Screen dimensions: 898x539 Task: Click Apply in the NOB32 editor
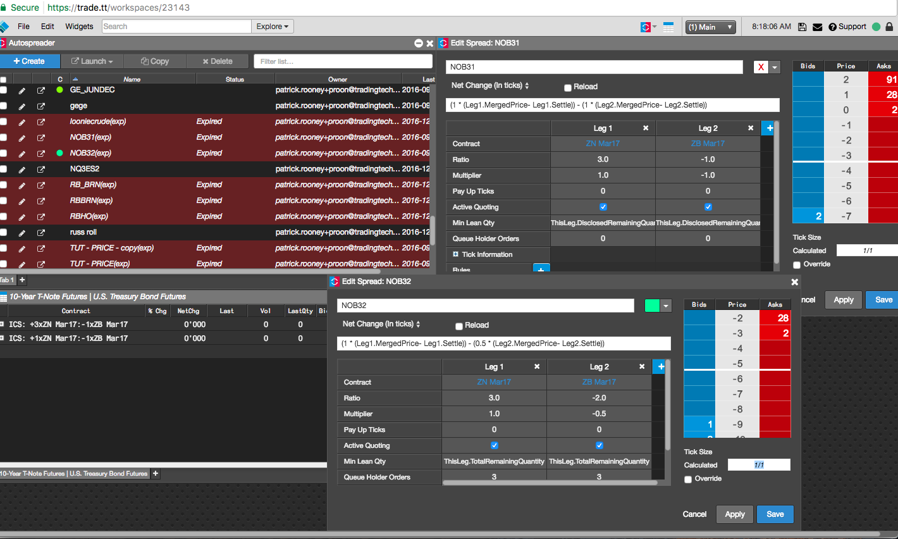click(x=734, y=514)
